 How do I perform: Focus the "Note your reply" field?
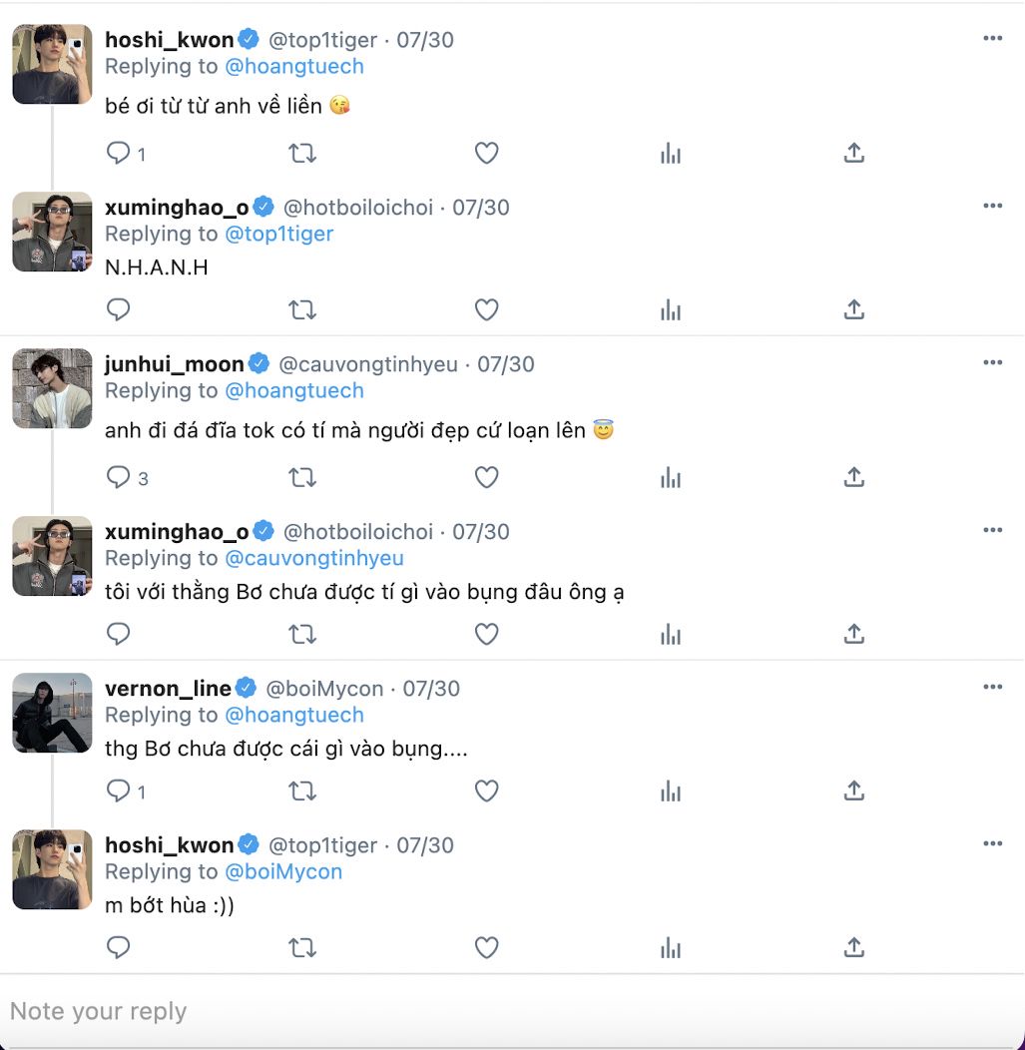[499, 1011]
